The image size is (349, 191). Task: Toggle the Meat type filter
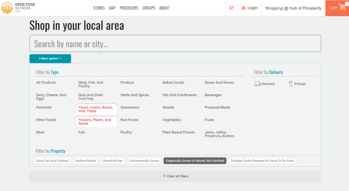coord(40,132)
